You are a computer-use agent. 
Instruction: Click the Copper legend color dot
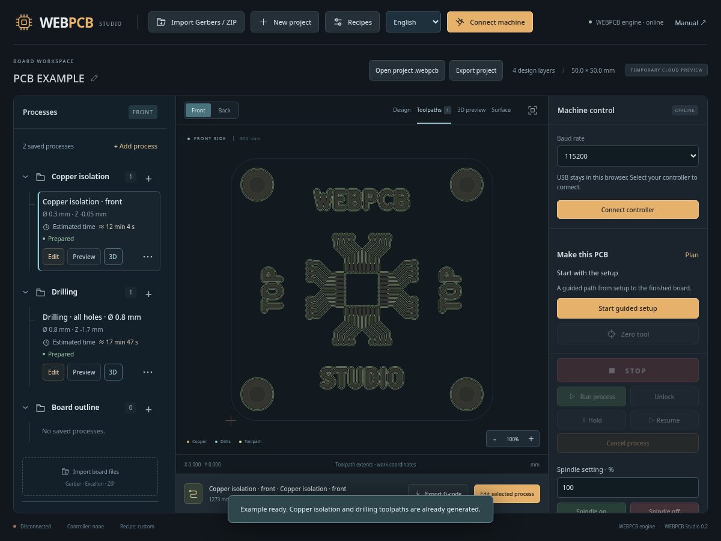tap(188, 442)
